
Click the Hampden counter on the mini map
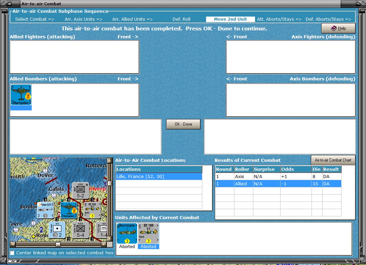pos(69,210)
